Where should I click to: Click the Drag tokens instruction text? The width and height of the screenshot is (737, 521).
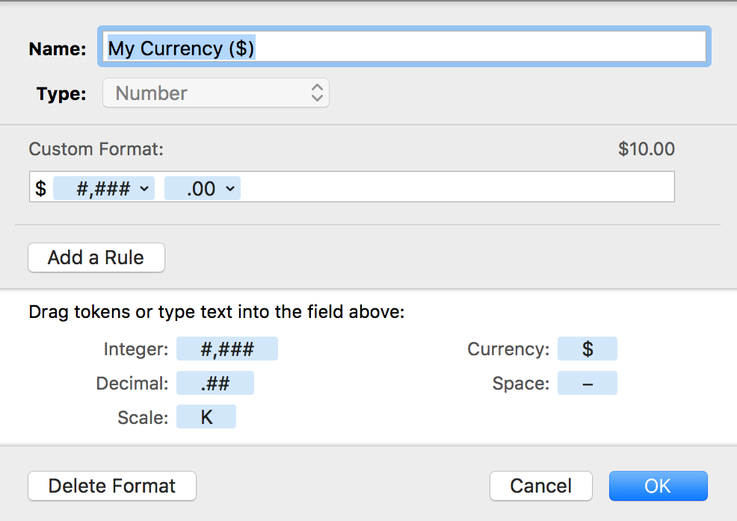point(216,312)
